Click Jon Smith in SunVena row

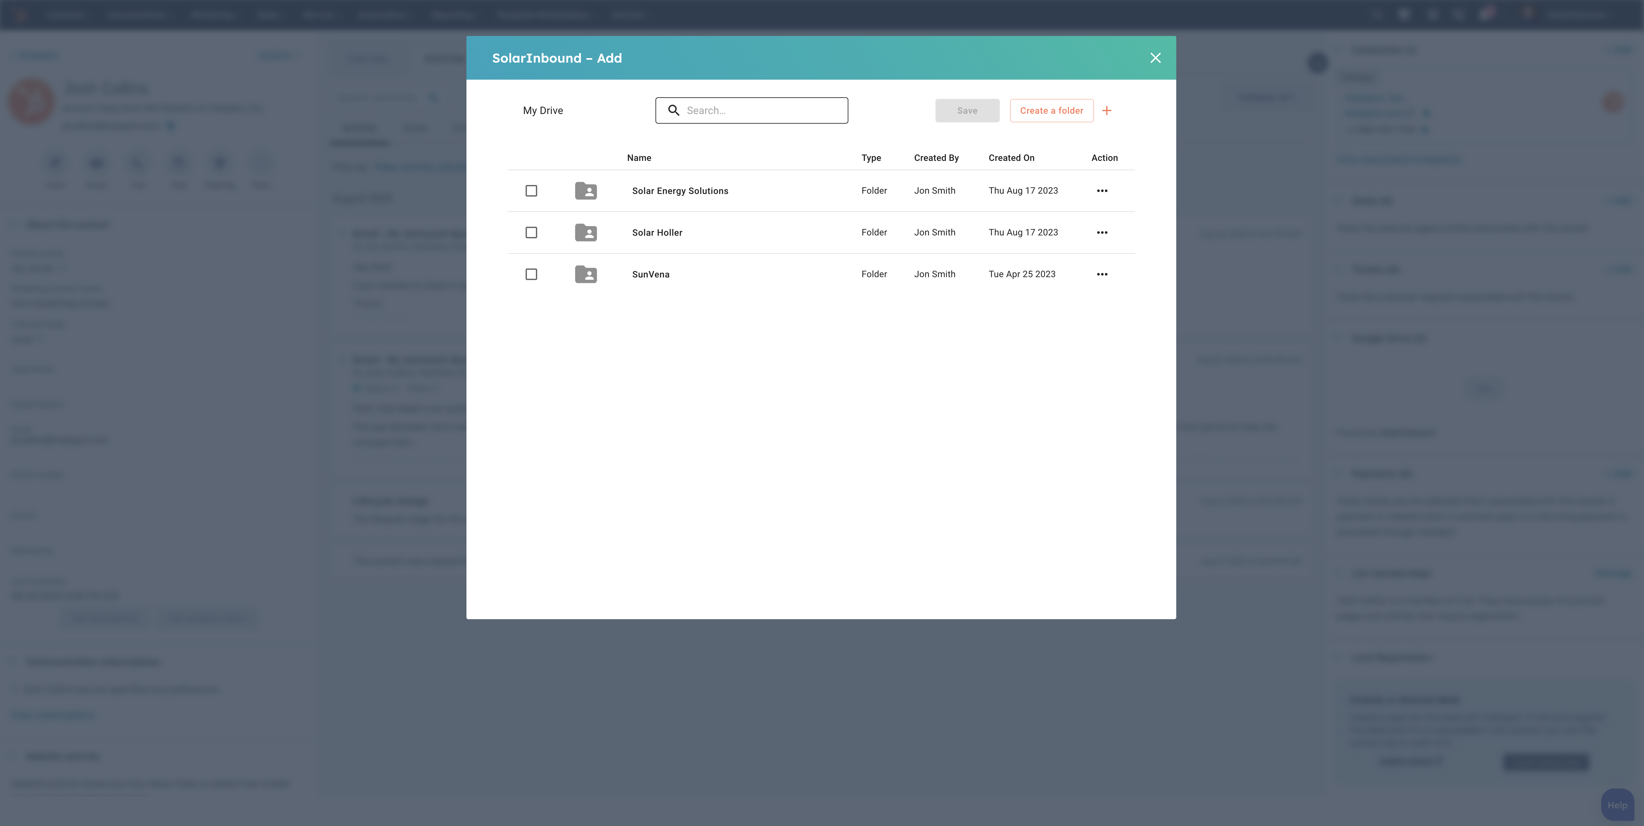pos(934,274)
